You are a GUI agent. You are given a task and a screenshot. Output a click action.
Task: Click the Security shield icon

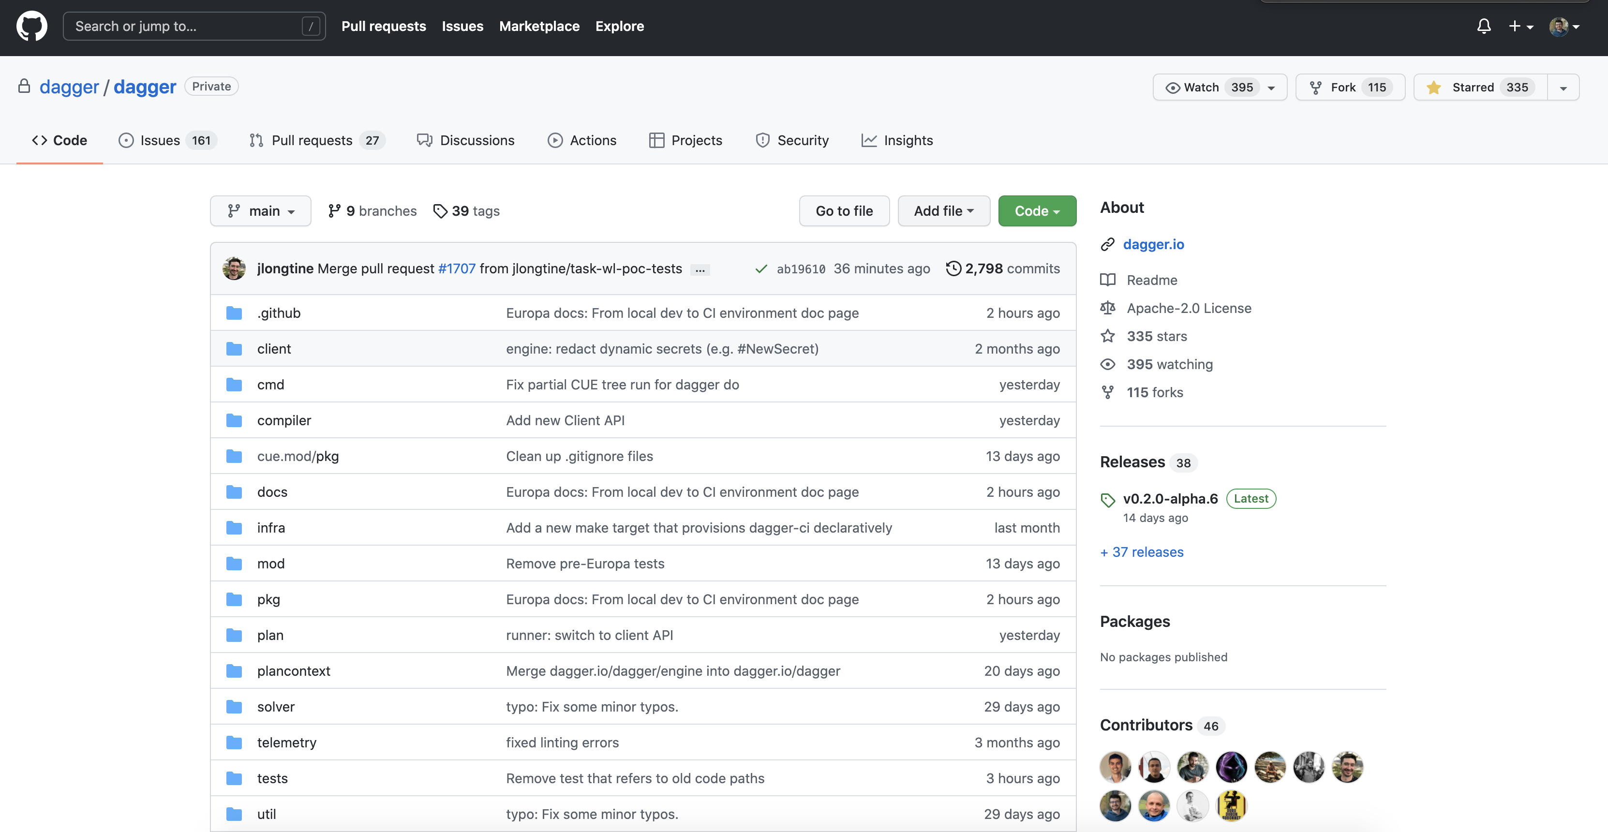(x=763, y=140)
